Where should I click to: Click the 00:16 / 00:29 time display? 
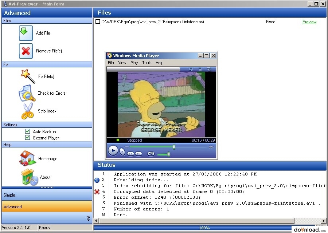click(203, 140)
